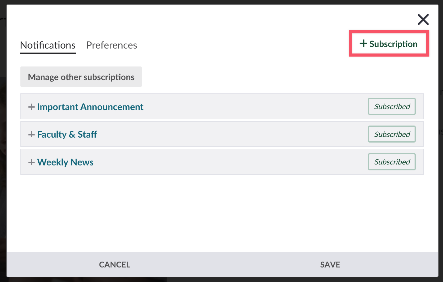
Task: Expand Important Announcement via its plus icon
Action: pyautogui.click(x=31, y=107)
